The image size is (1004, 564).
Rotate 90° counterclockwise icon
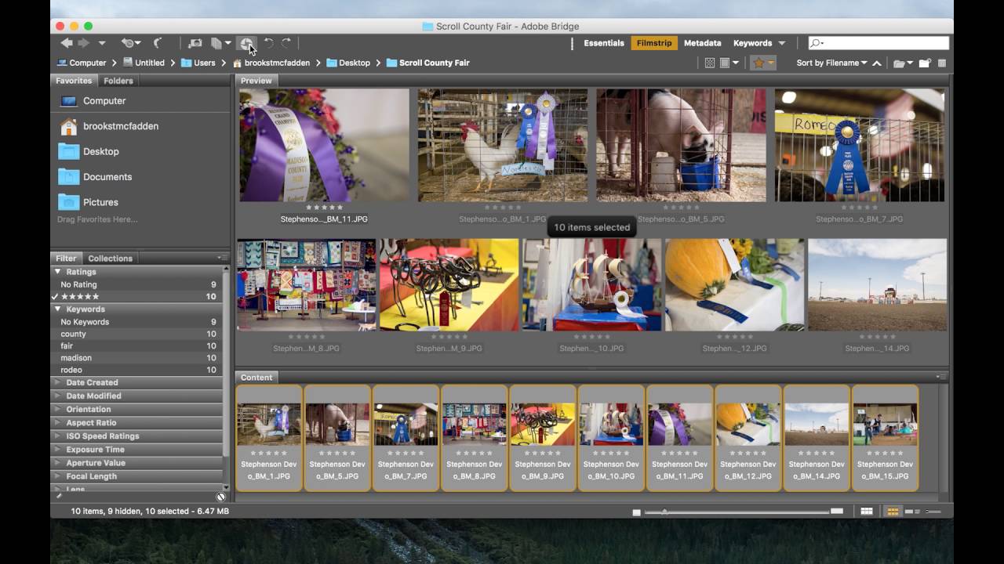269,43
